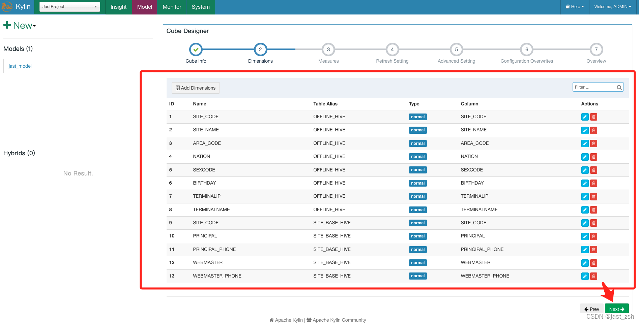Click the normal badge in NATION row
Viewport: 639px width, 323px height.
pyautogui.click(x=418, y=157)
